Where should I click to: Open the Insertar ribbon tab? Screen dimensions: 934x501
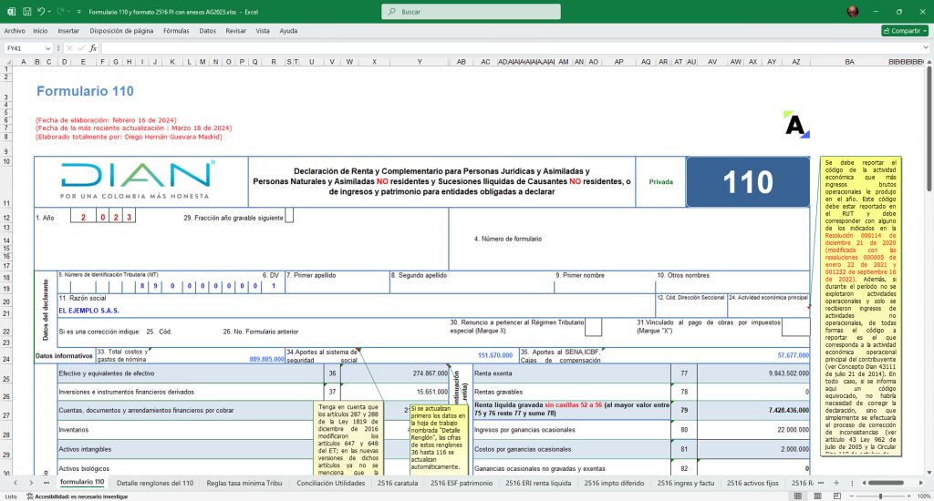pos(68,31)
